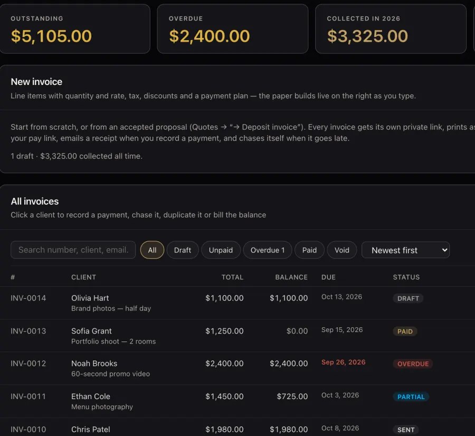Screen dimensions: 475x436
Task: Click the Outstanding $5,105.00 card
Action: 74,29
